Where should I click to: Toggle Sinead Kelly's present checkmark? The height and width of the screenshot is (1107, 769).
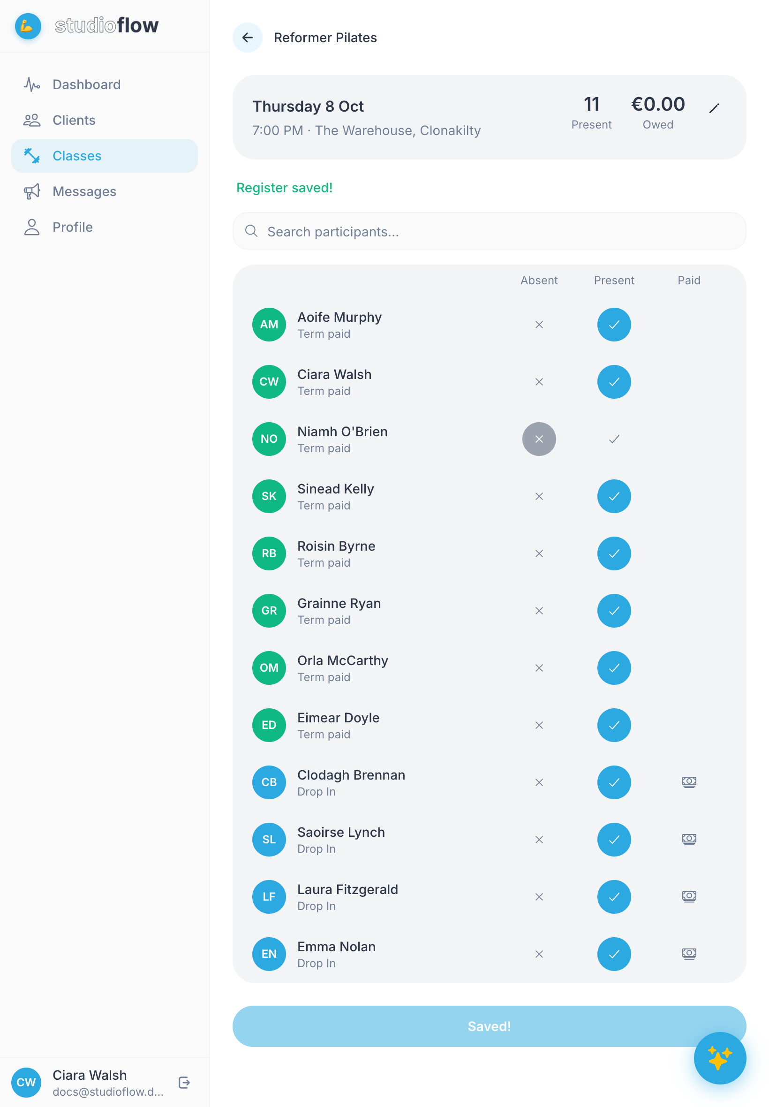pyautogui.click(x=614, y=496)
